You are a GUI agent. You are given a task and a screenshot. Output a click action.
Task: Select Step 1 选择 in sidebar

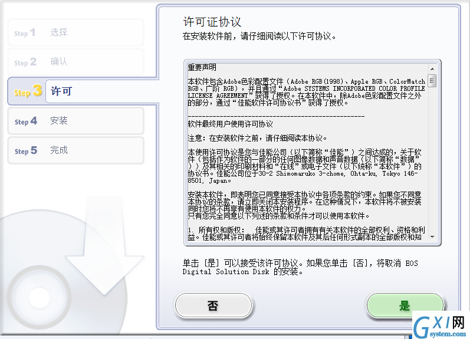[75, 32]
